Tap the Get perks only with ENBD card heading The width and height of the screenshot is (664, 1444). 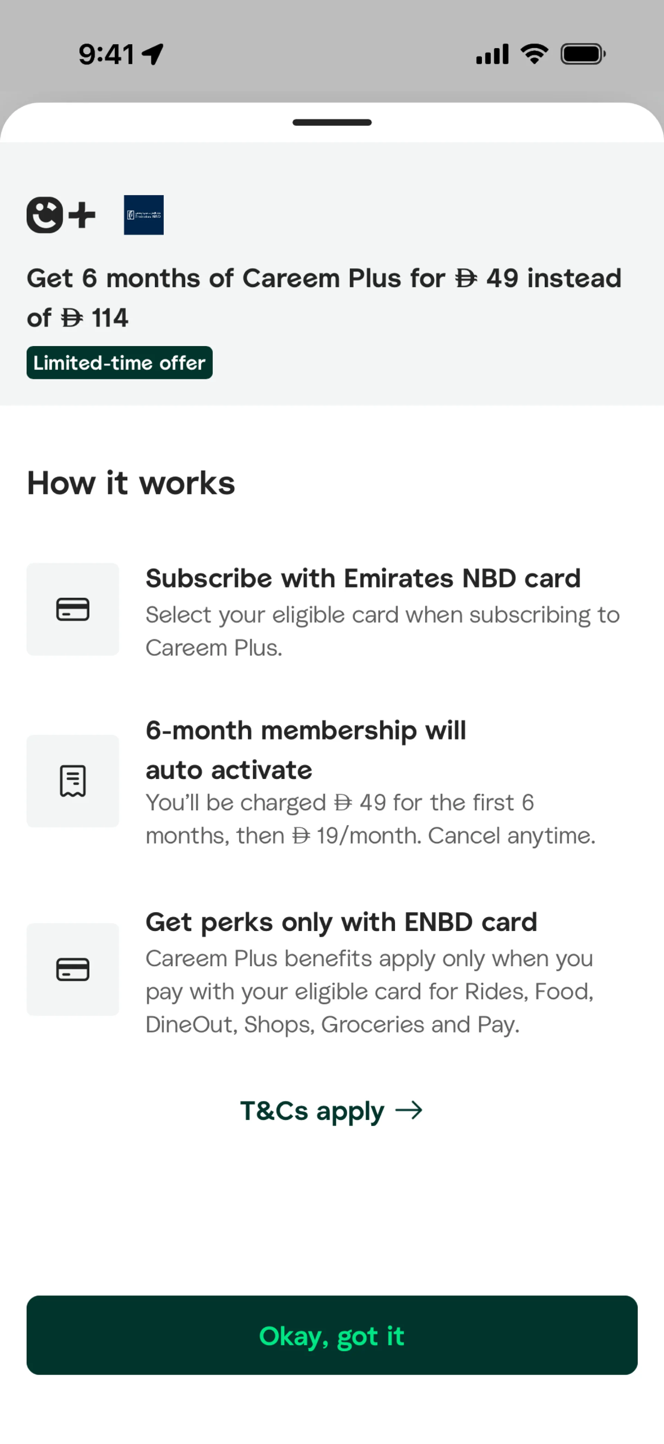point(341,922)
